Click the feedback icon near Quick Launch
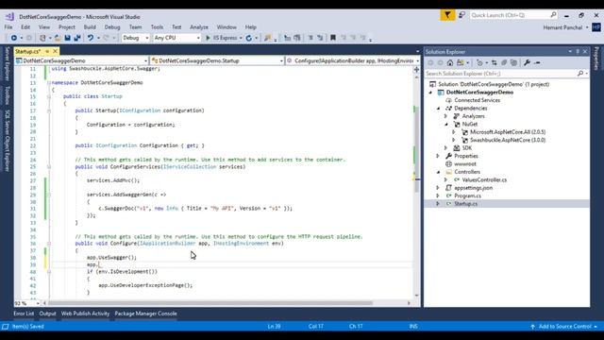 click(461, 15)
